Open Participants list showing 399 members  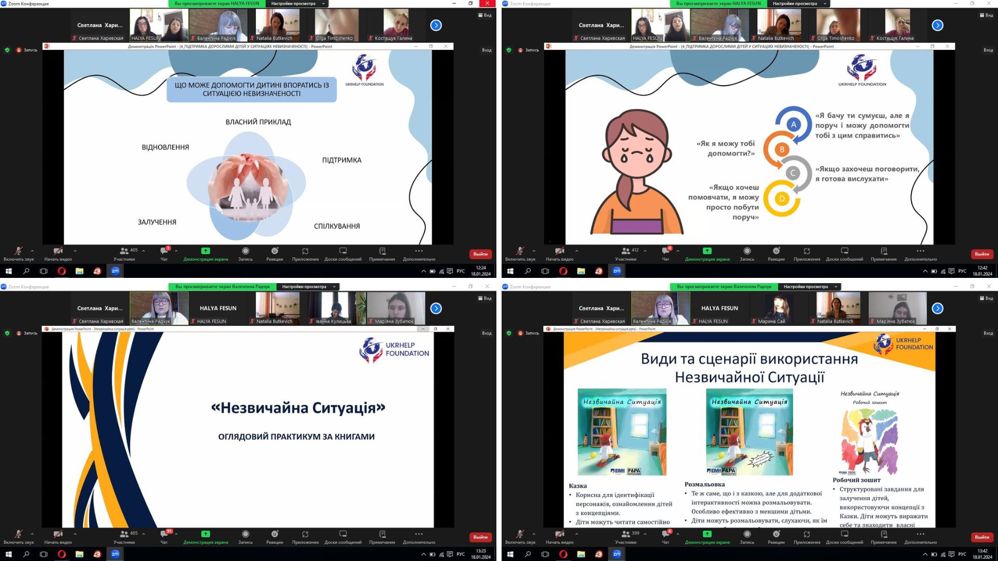(x=626, y=536)
